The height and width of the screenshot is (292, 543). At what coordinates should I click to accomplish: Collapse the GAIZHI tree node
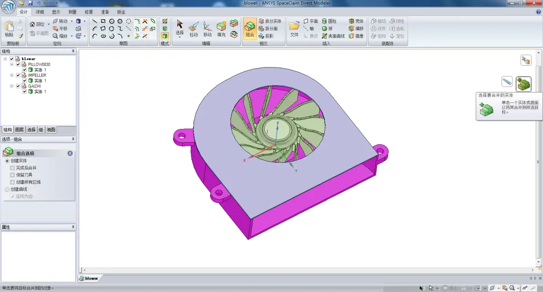[x=11, y=86]
